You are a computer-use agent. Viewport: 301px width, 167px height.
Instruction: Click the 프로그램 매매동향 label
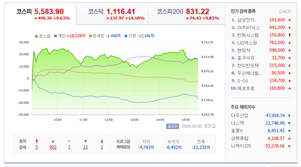pyautogui.click(x=123, y=144)
